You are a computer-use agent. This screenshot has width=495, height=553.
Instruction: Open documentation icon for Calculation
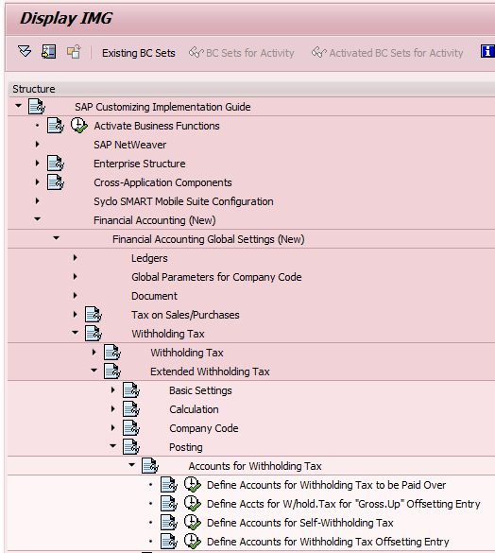(131, 409)
